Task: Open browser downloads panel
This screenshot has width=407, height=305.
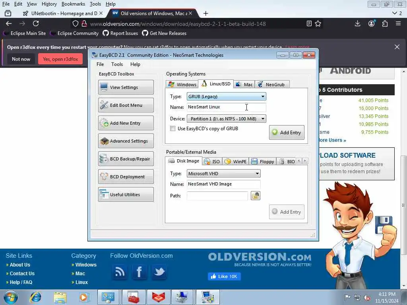Action: coord(357,23)
